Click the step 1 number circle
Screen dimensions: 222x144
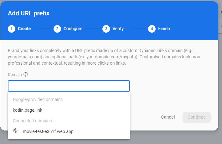(12, 29)
